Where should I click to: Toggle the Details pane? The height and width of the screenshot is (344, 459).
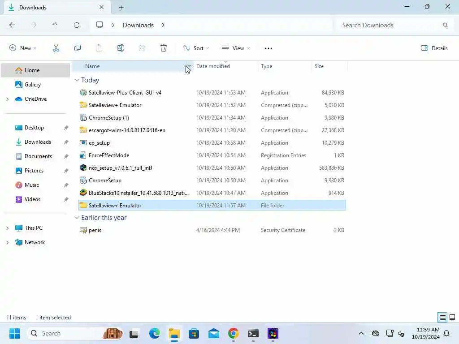point(434,48)
